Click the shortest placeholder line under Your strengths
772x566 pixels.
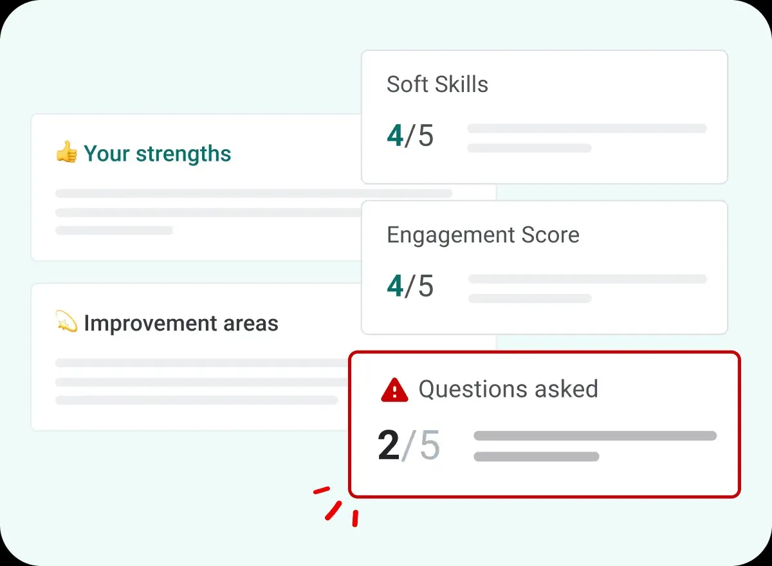[114, 230]
